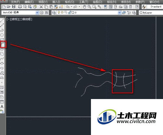Open the Tool Palettes window

click(x=116, y=7)
